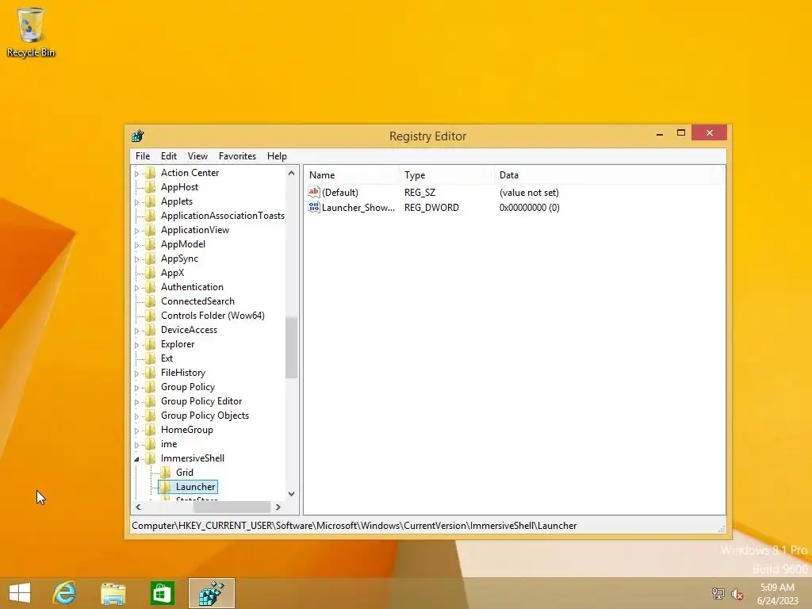The width and height of the screenshot is (812, 609).
Task: Select the AppX folder icon
Action: (150, 273)
